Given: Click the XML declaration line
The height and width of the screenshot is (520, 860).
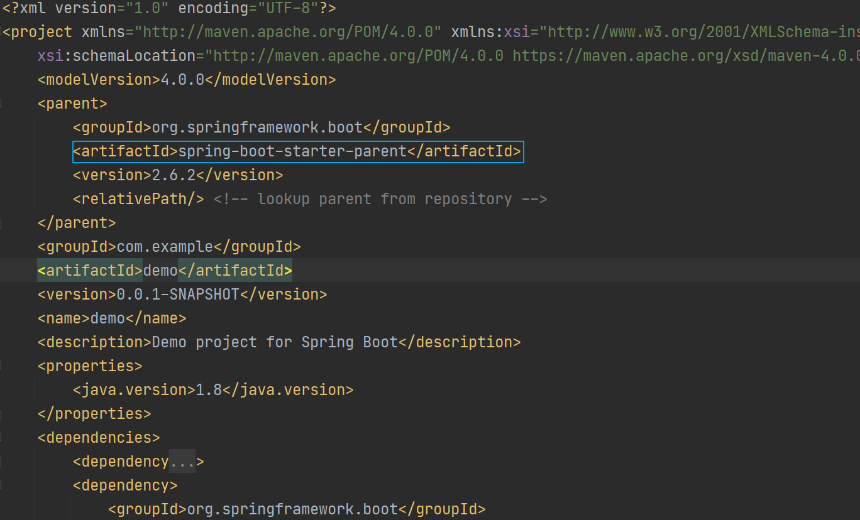Looking at the screenshot, I should click(x=170, y=8).
